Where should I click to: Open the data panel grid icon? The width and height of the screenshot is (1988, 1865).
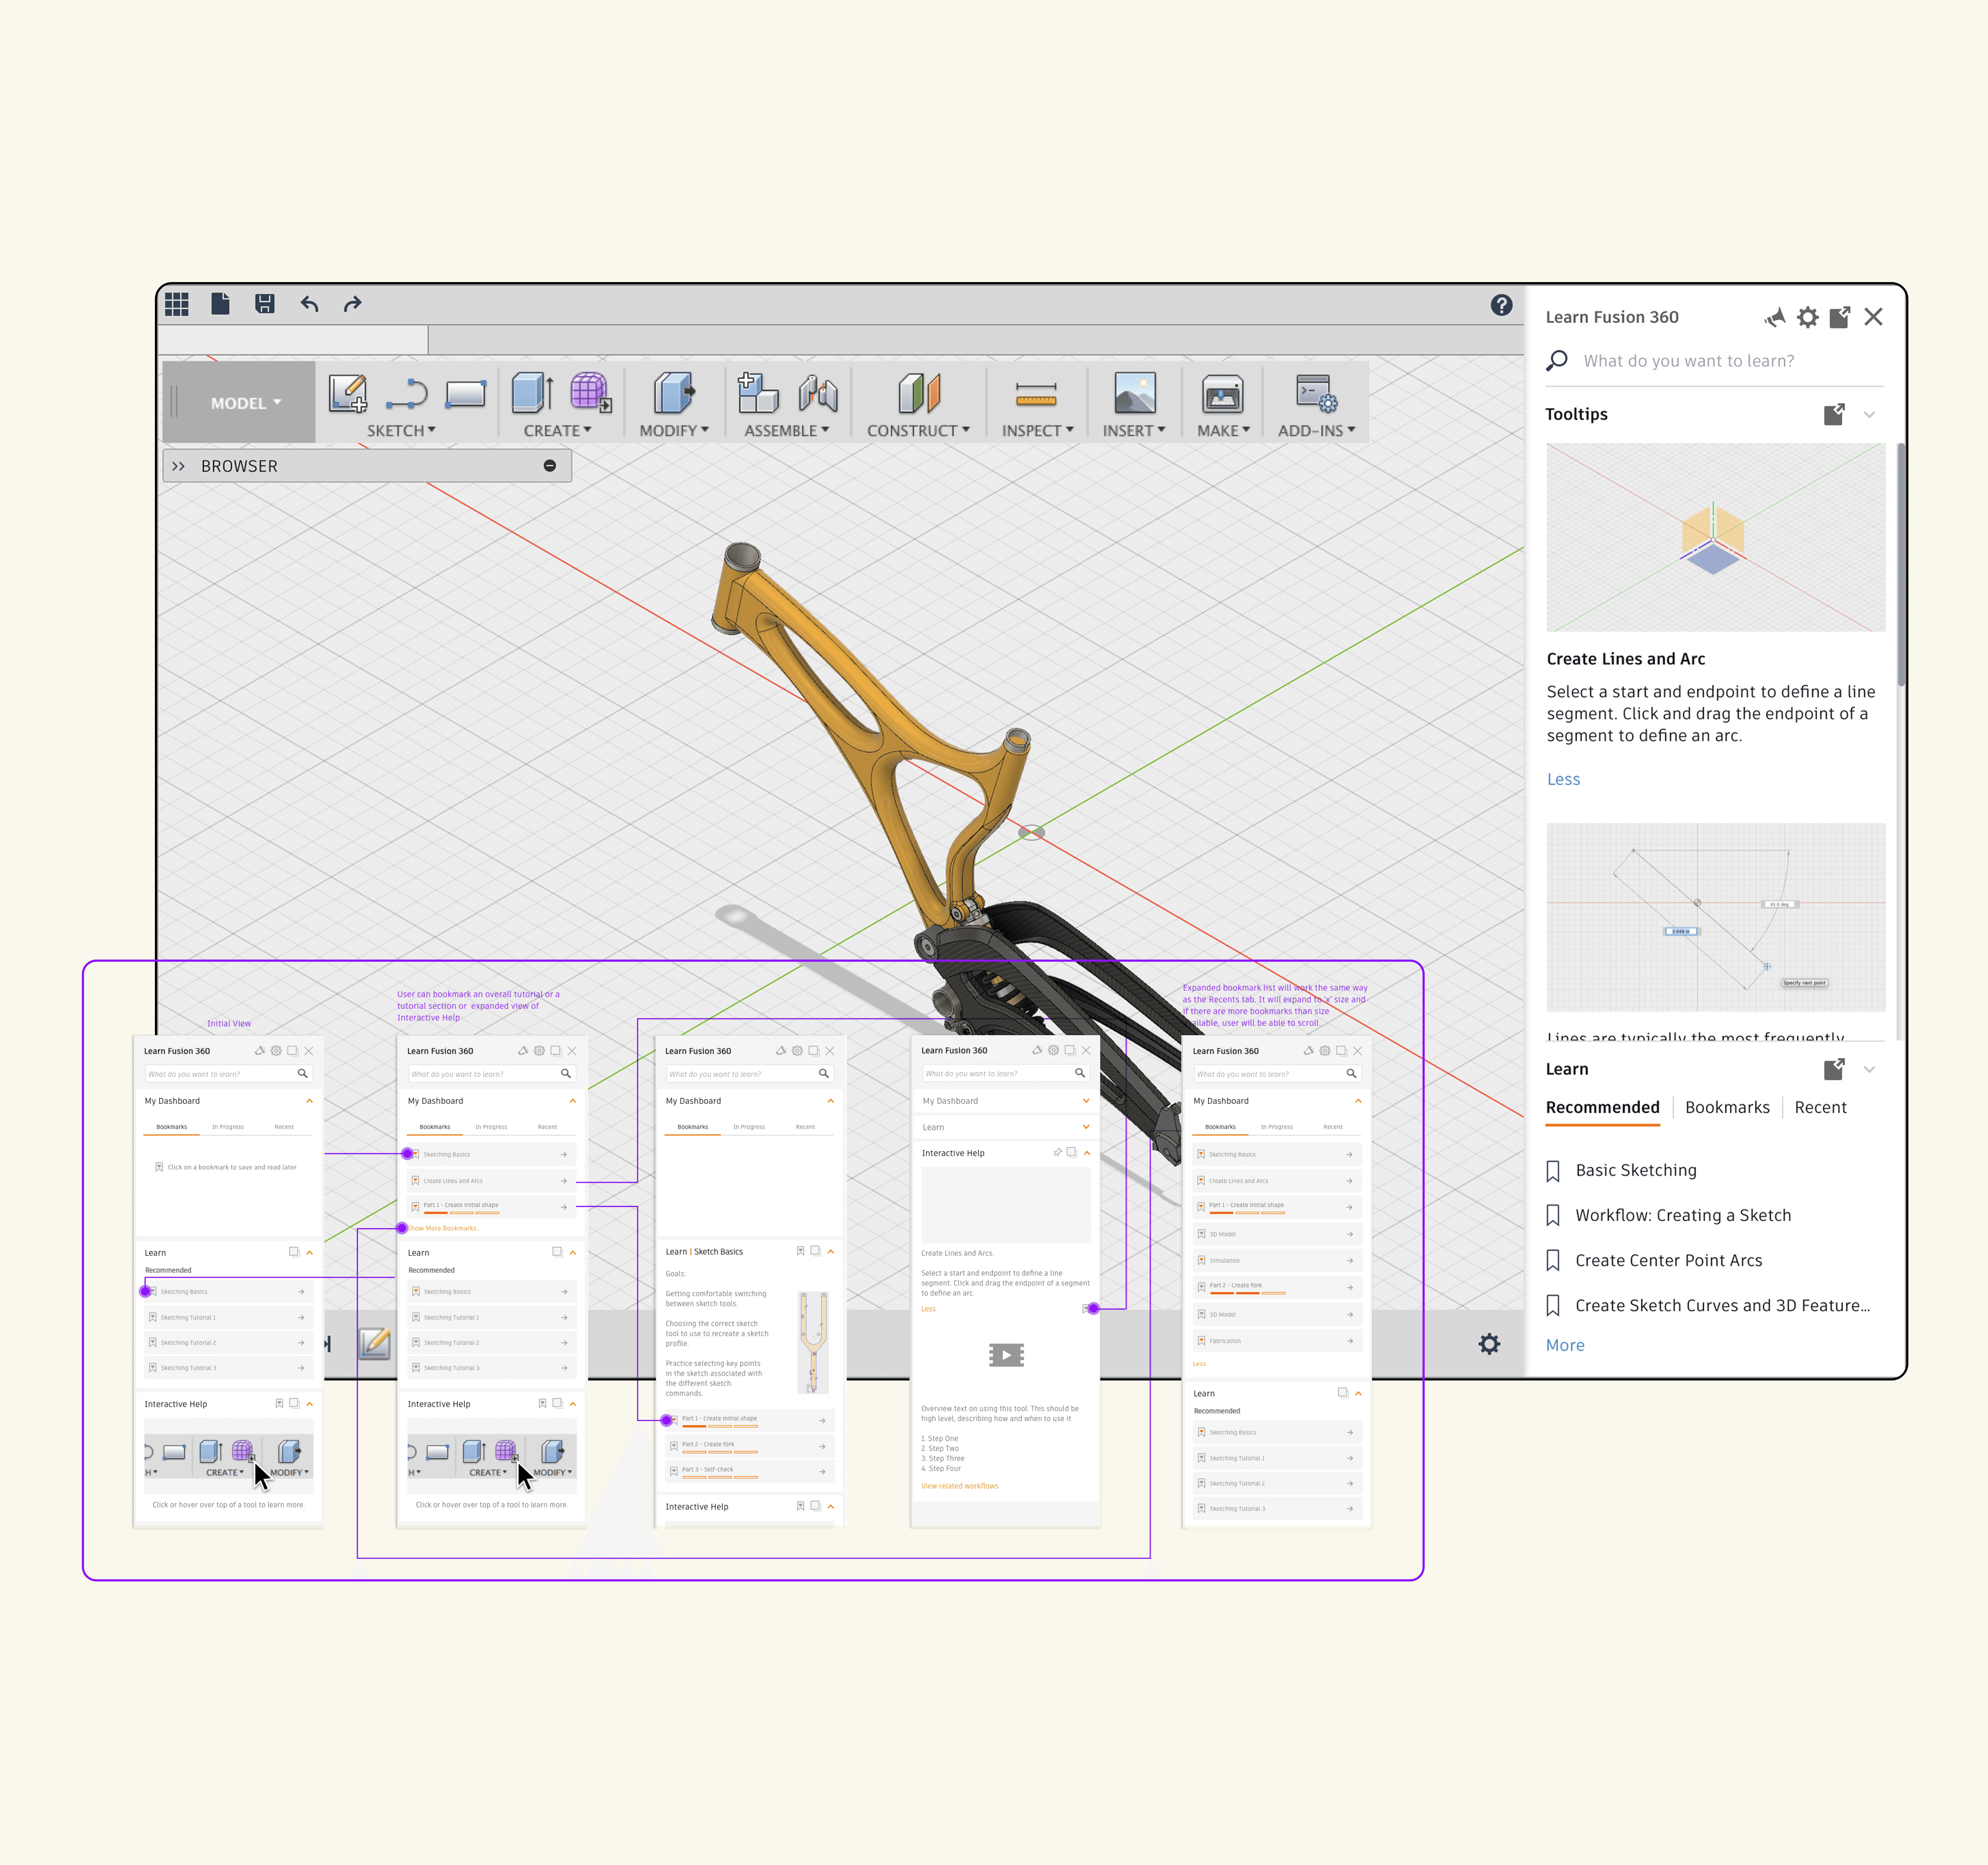tap(177, 304)
